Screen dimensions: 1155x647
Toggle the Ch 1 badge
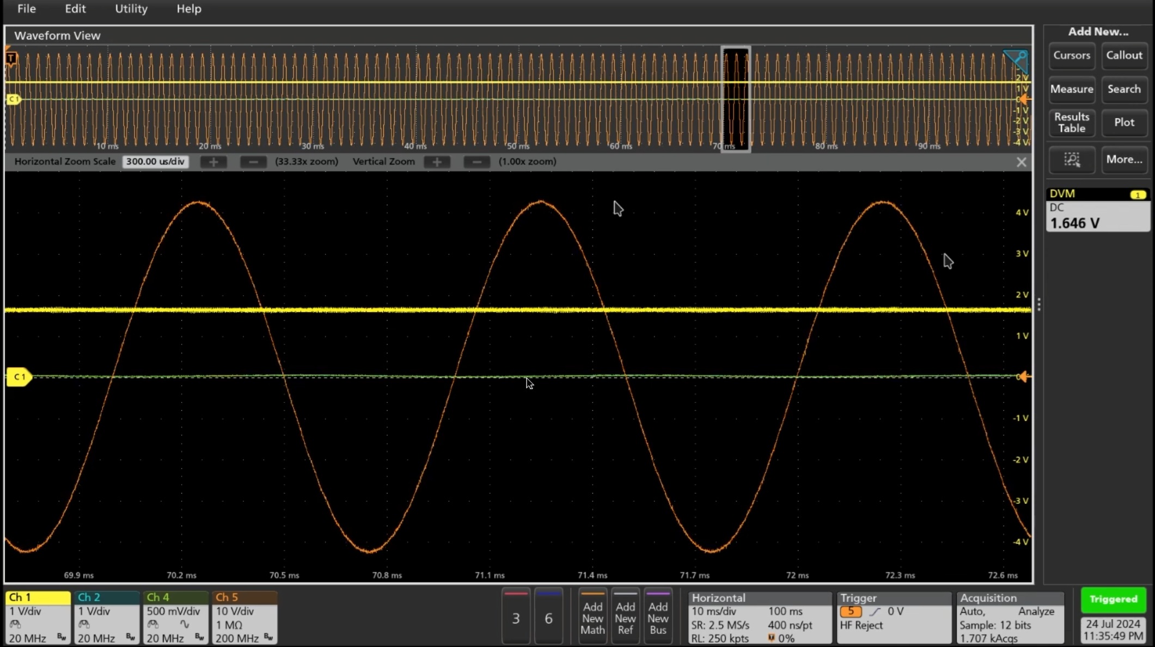point(38,617)
